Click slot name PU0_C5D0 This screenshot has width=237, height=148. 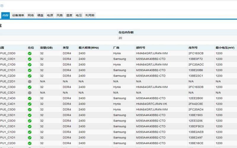[8, 110]
